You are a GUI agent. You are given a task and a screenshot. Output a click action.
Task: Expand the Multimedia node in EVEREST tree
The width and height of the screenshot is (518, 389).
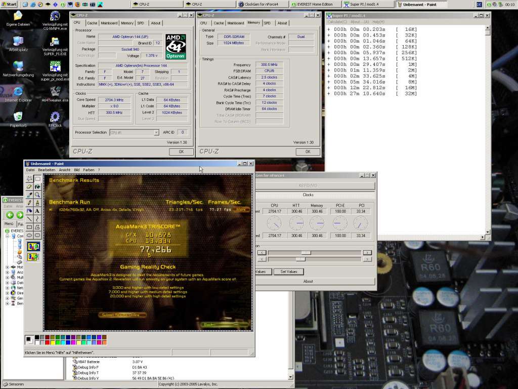[x=7, y=278]
